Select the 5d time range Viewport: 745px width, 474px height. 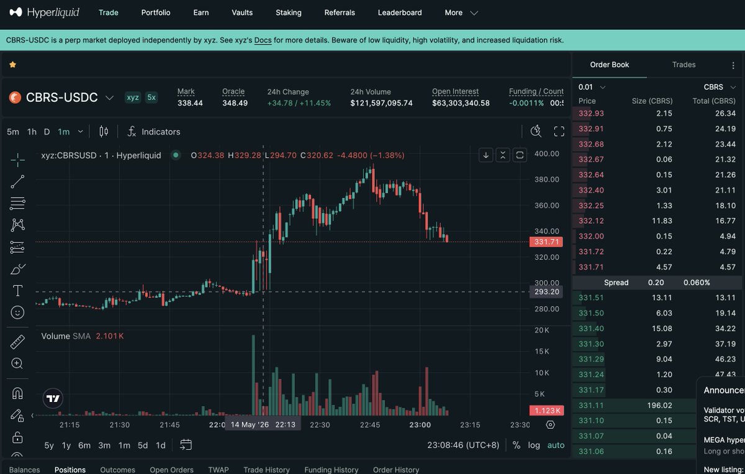143,445
